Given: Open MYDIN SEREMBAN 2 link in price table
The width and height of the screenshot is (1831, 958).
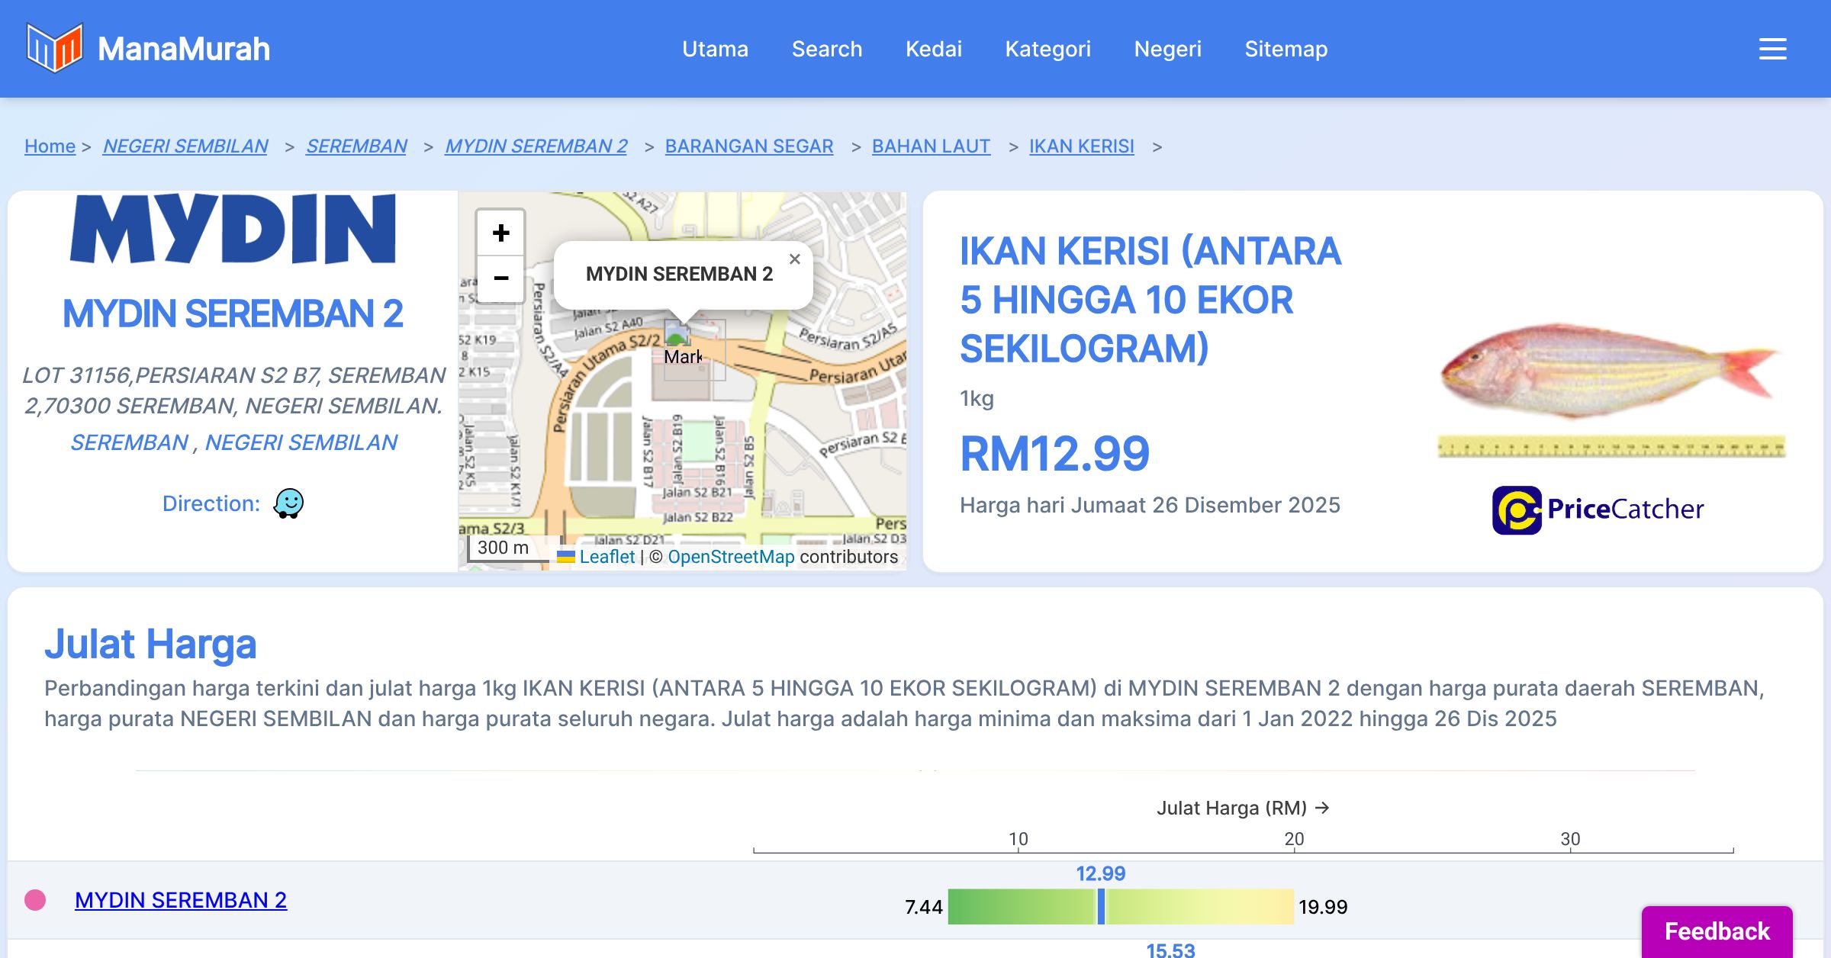Looking at the screenshot, I should pos(181,900).
